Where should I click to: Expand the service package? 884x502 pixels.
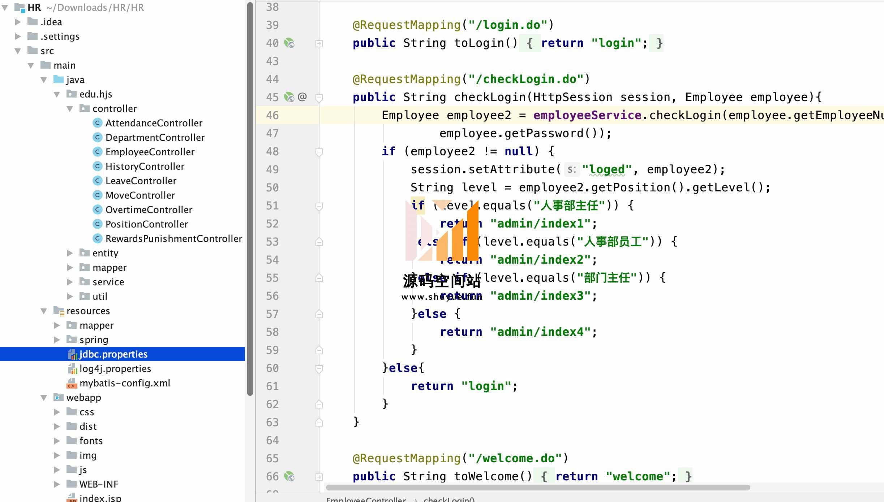click(70, 282)
